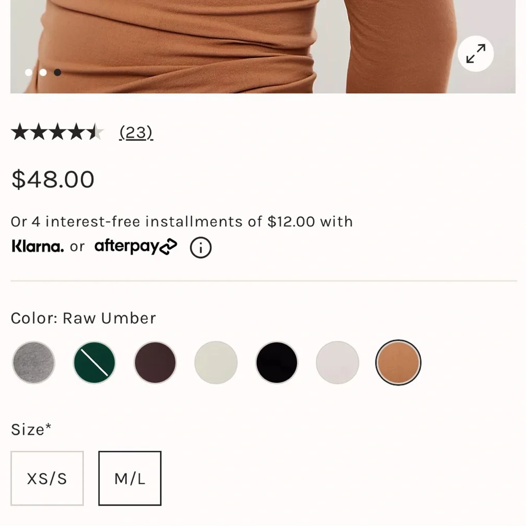Choose the dark brown color swatch

155,362
